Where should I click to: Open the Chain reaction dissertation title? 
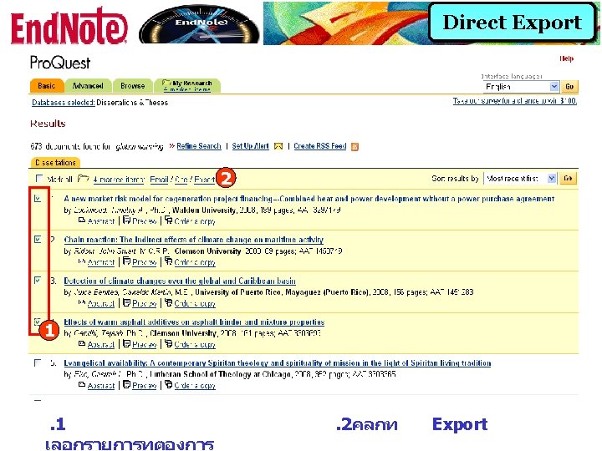click(x=193, y=240)
